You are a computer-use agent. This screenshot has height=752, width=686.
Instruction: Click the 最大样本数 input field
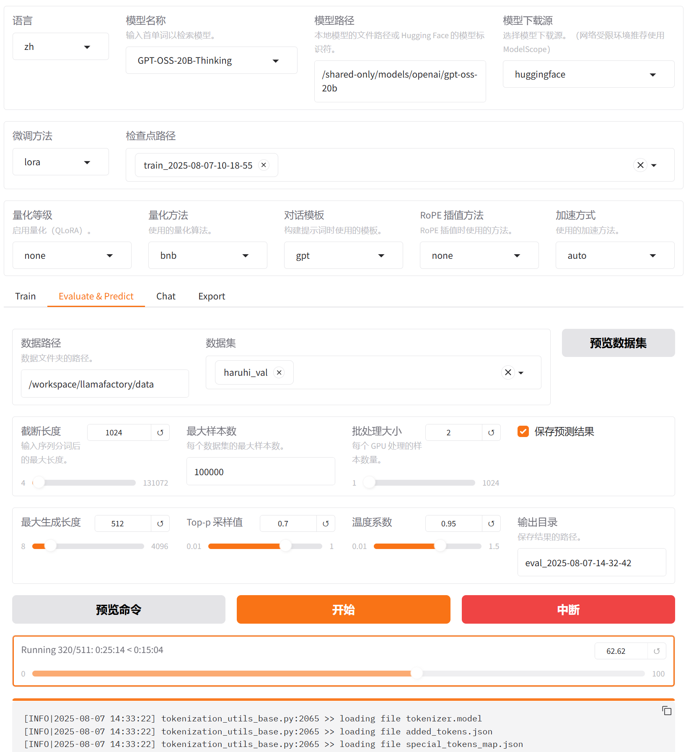pos(260,472)
